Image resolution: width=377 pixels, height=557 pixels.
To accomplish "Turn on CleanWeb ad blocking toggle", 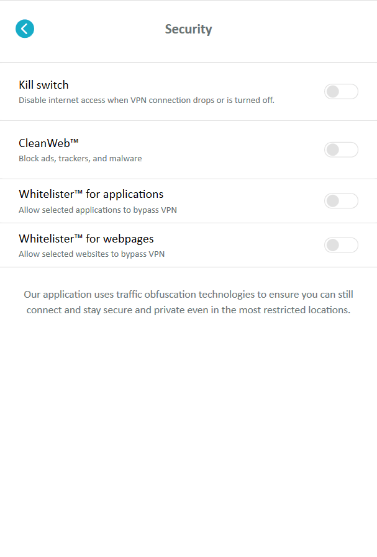I will coord(341,149).
